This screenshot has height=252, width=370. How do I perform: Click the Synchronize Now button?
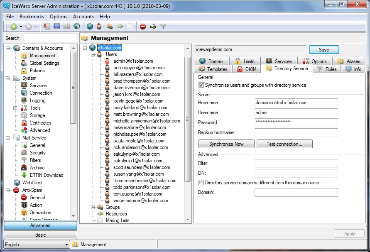pos(226,144)
